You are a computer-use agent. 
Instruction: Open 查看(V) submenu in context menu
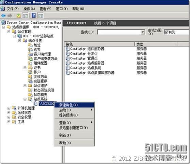pos(74,123)
